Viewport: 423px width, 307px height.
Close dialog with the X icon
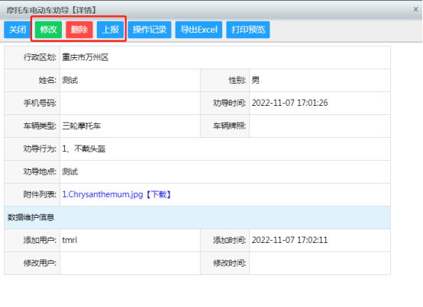tap(415, 10)
